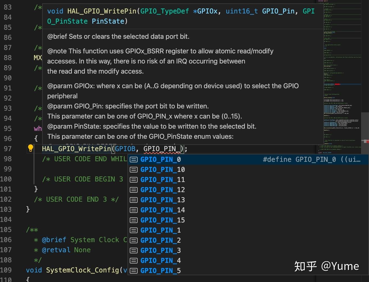The image size is (369, 282).
Task: Pick GPIO_PIN_5 at the list bottom
Action: point(248,271)
